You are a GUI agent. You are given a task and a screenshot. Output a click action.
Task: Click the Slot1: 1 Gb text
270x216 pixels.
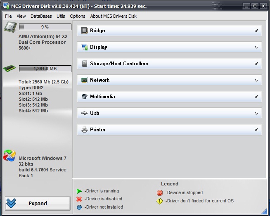(x=31, y=93)
